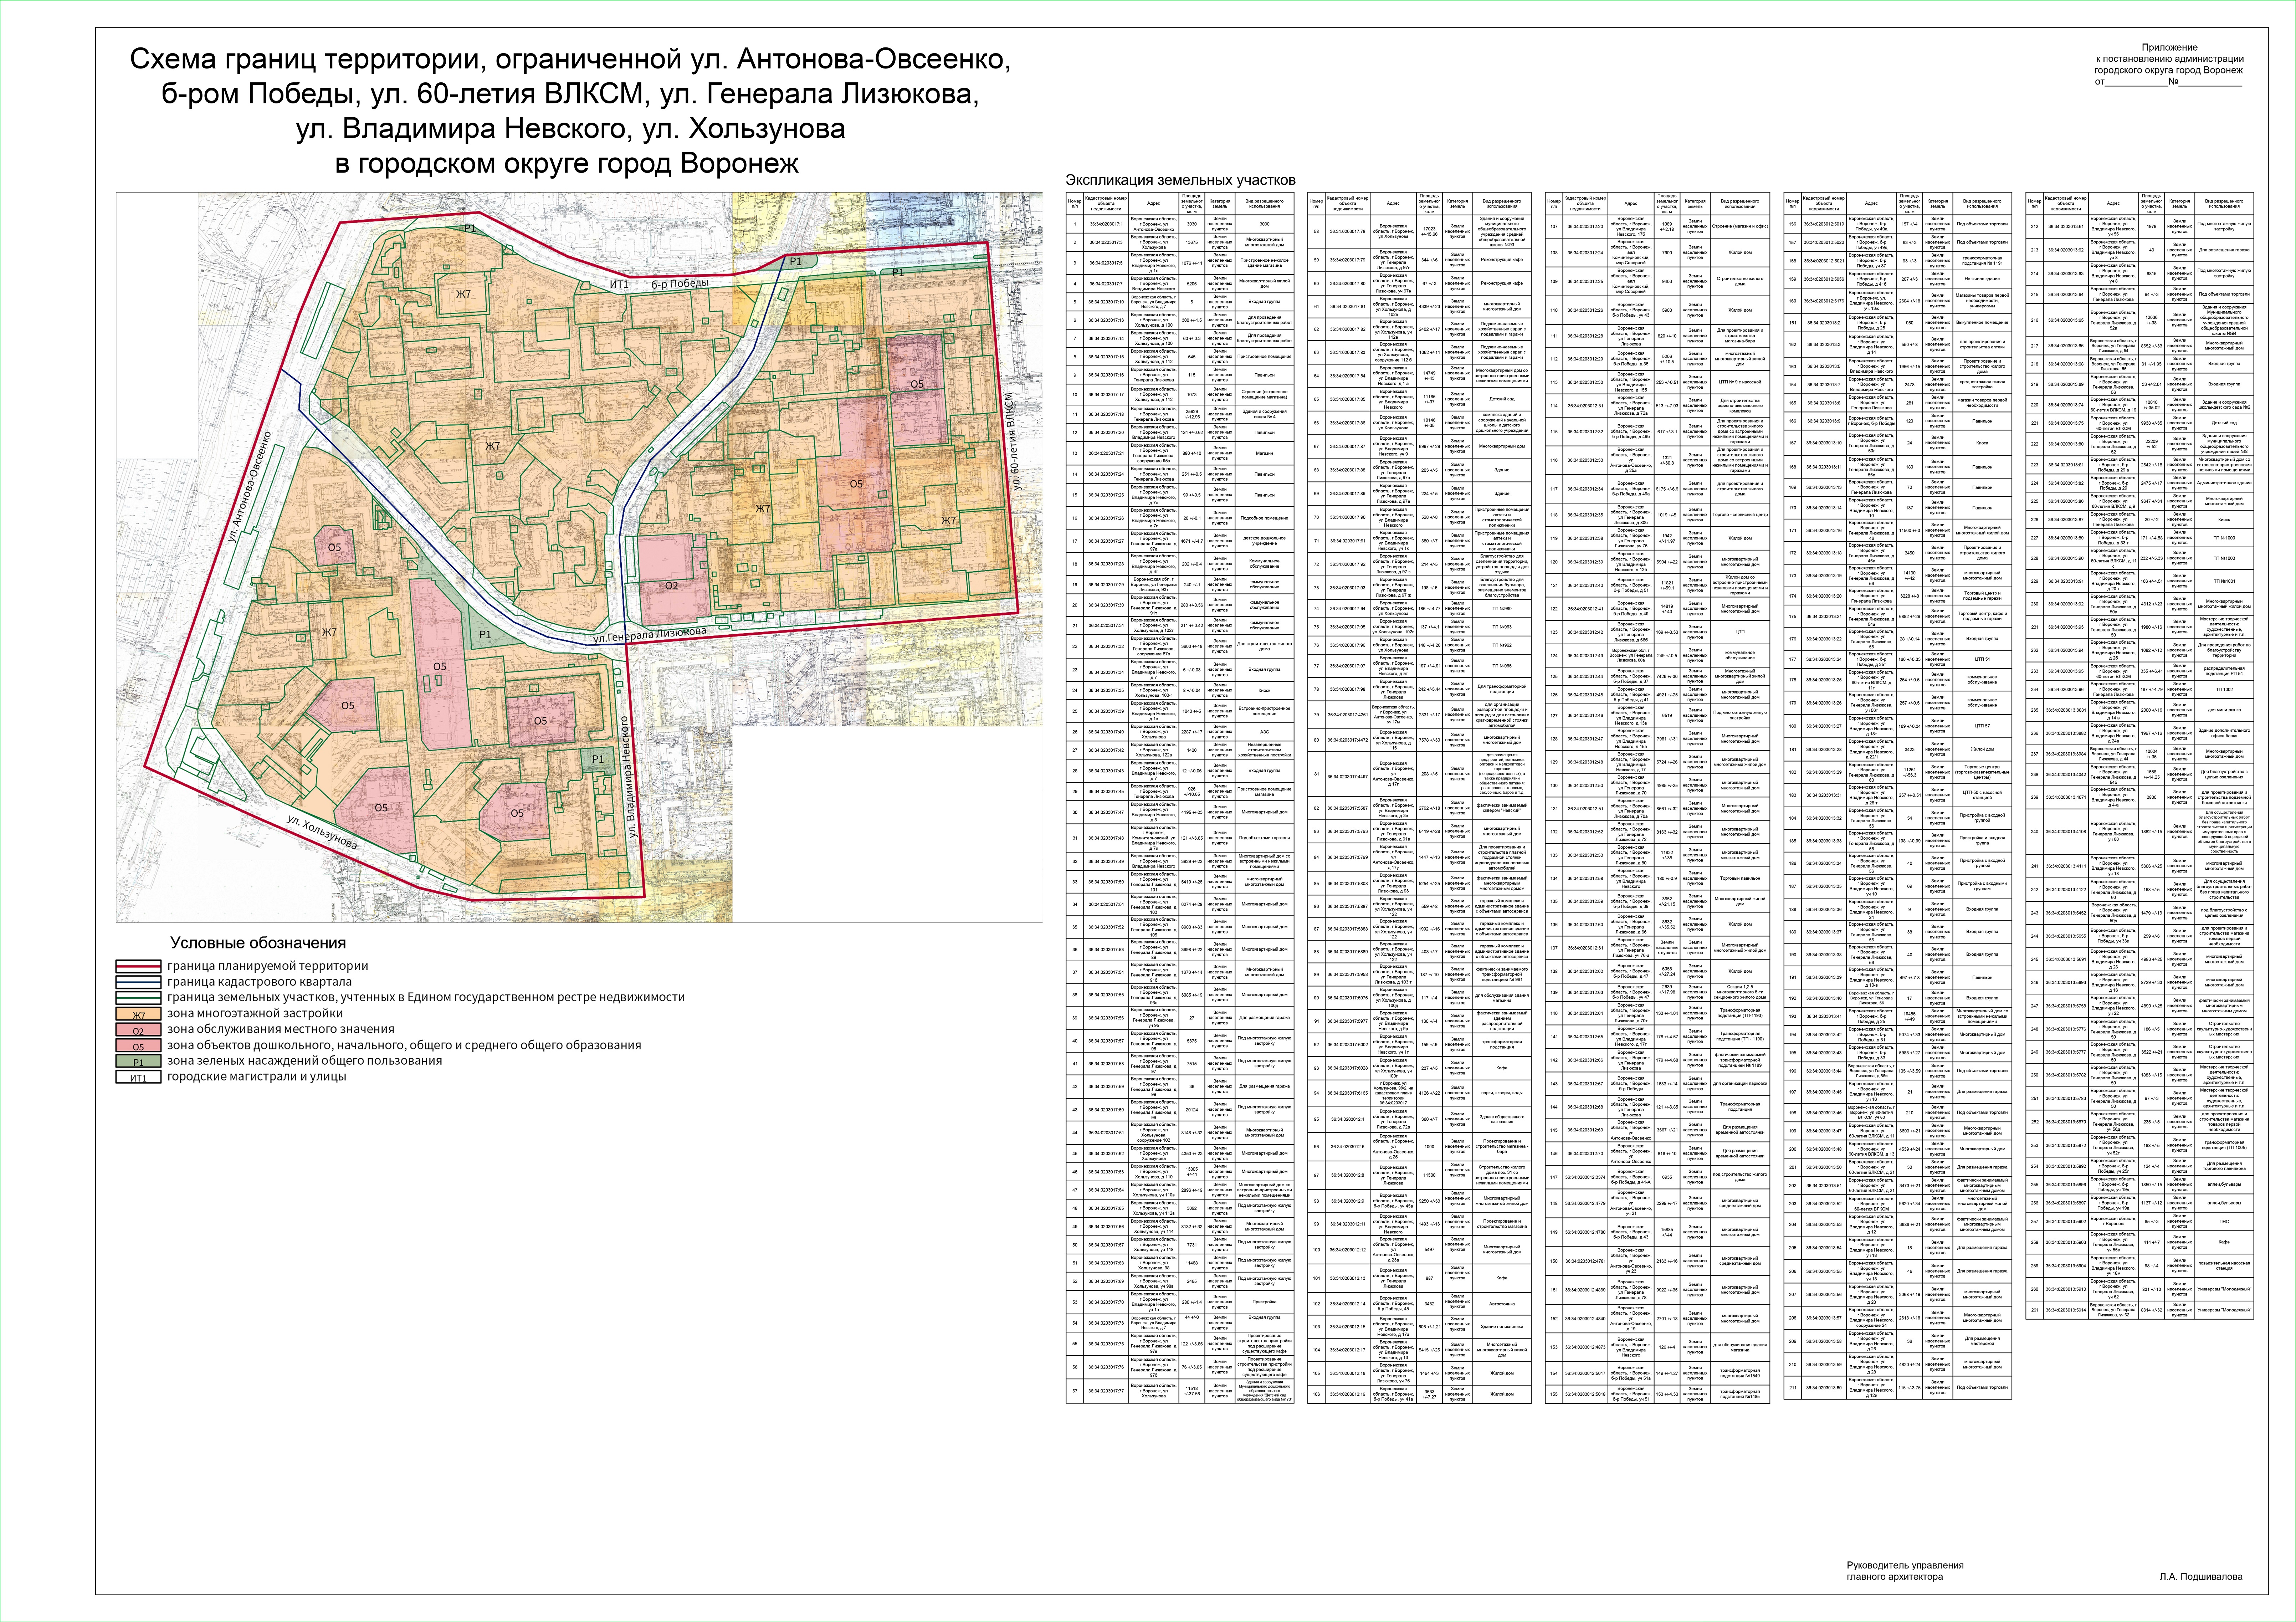Click the ИТ1 legend box
This screenshot has width=2296, height=1622.
[139, 1077]
